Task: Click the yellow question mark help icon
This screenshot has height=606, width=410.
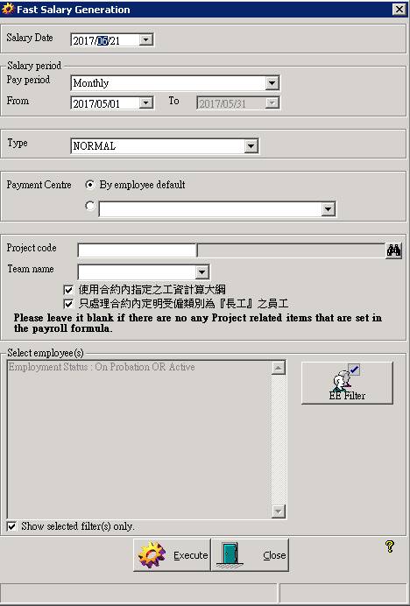Action: point(390,546)
